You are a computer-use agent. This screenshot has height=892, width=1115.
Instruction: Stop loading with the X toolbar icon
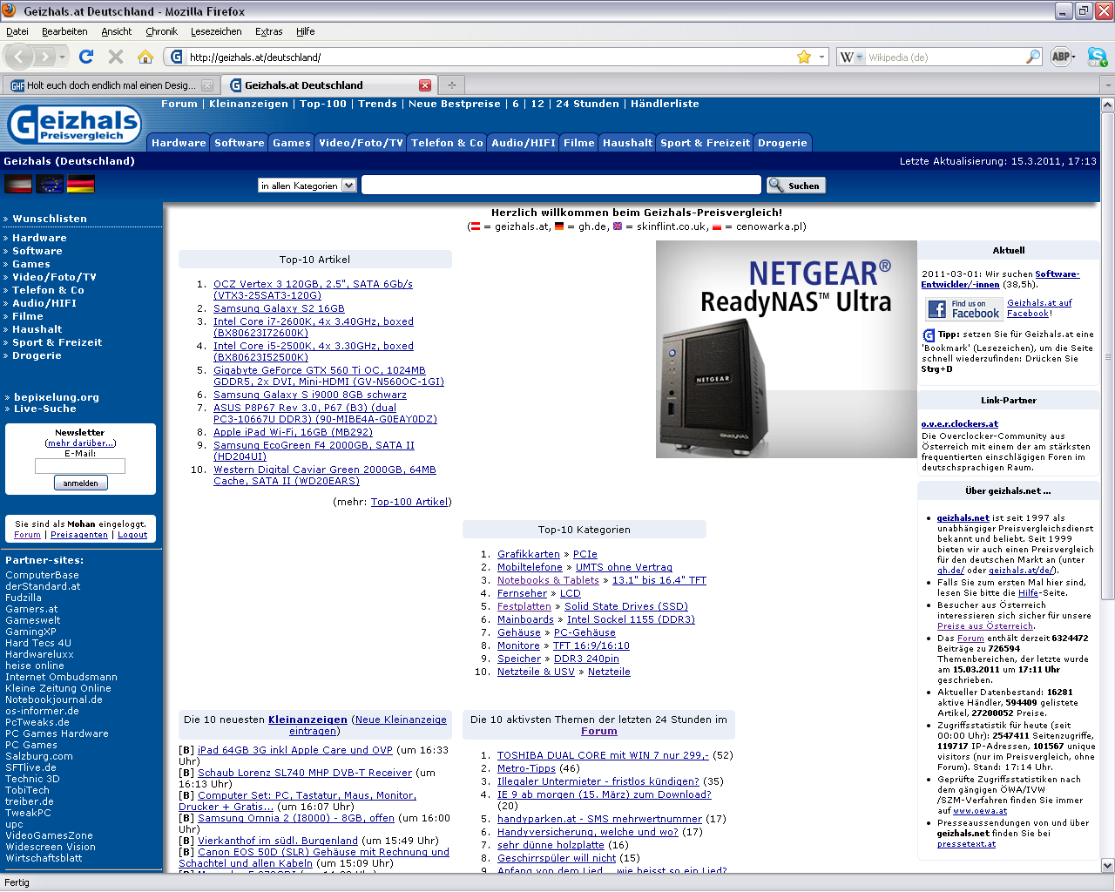click(115, 57)
